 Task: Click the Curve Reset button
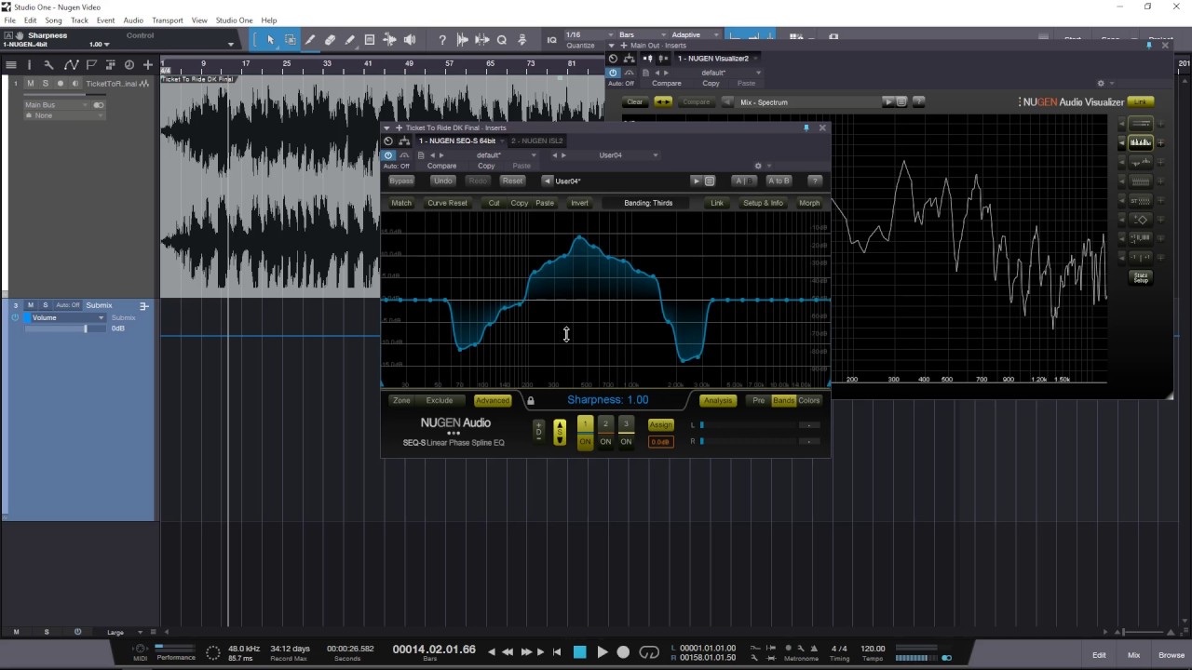(447, 203)
